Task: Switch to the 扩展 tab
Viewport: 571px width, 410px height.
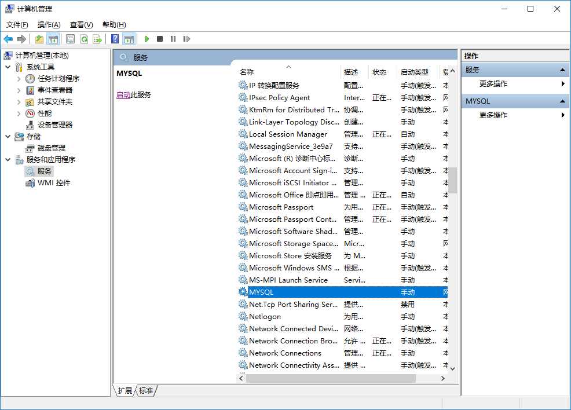Action: tap(125, 390)
